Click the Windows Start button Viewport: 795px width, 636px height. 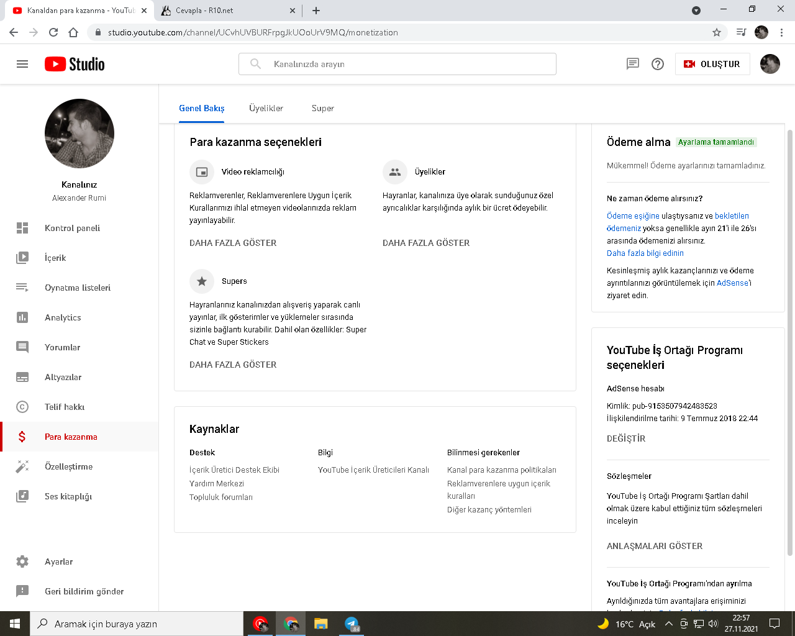point(15,624)
